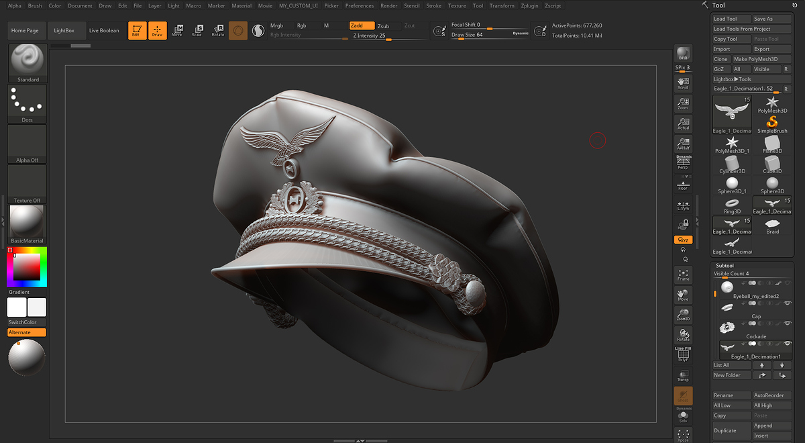
Task: Click the BPR render button
Action: (683, 54)
